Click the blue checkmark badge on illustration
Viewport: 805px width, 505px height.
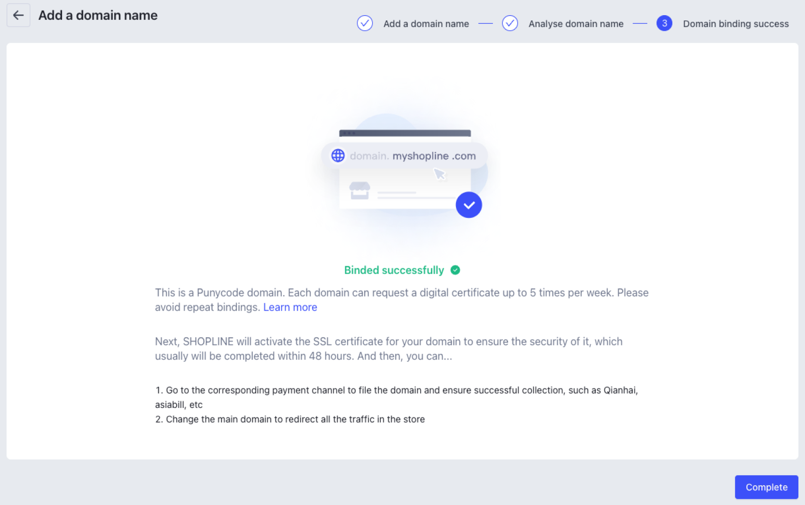click(469, 205)
